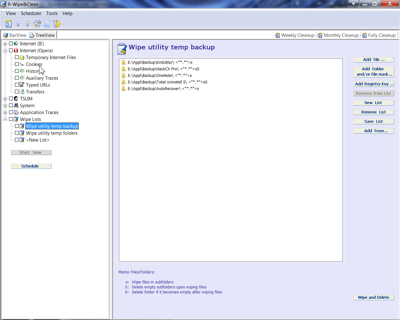Click the colored list document toolbar icon

click(47, 24)
